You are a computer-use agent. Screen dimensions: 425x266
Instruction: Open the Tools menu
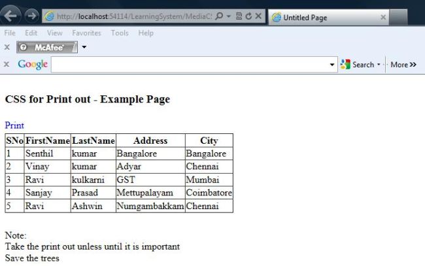pyautogui.click(x=120, y=33)
